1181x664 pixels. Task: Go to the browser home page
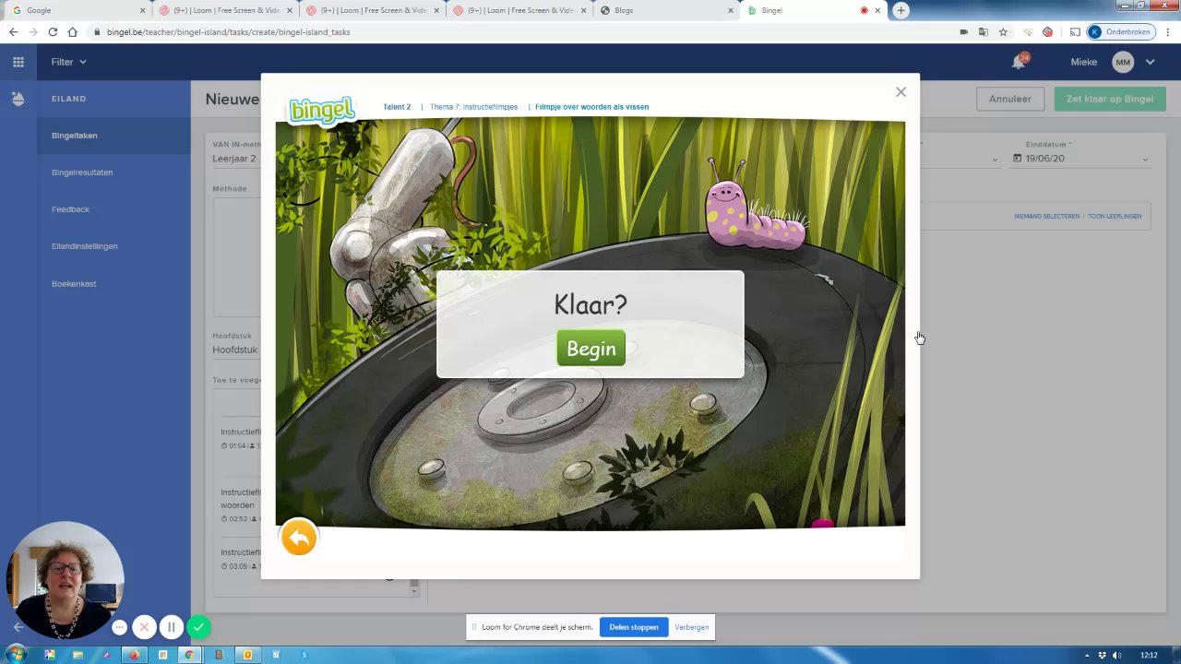tap(72, 31)
